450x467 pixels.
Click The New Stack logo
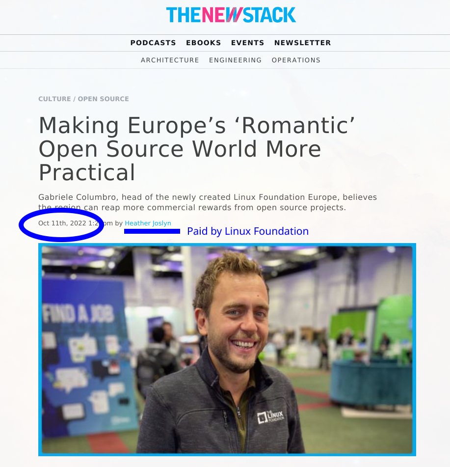tap(231, 15)
